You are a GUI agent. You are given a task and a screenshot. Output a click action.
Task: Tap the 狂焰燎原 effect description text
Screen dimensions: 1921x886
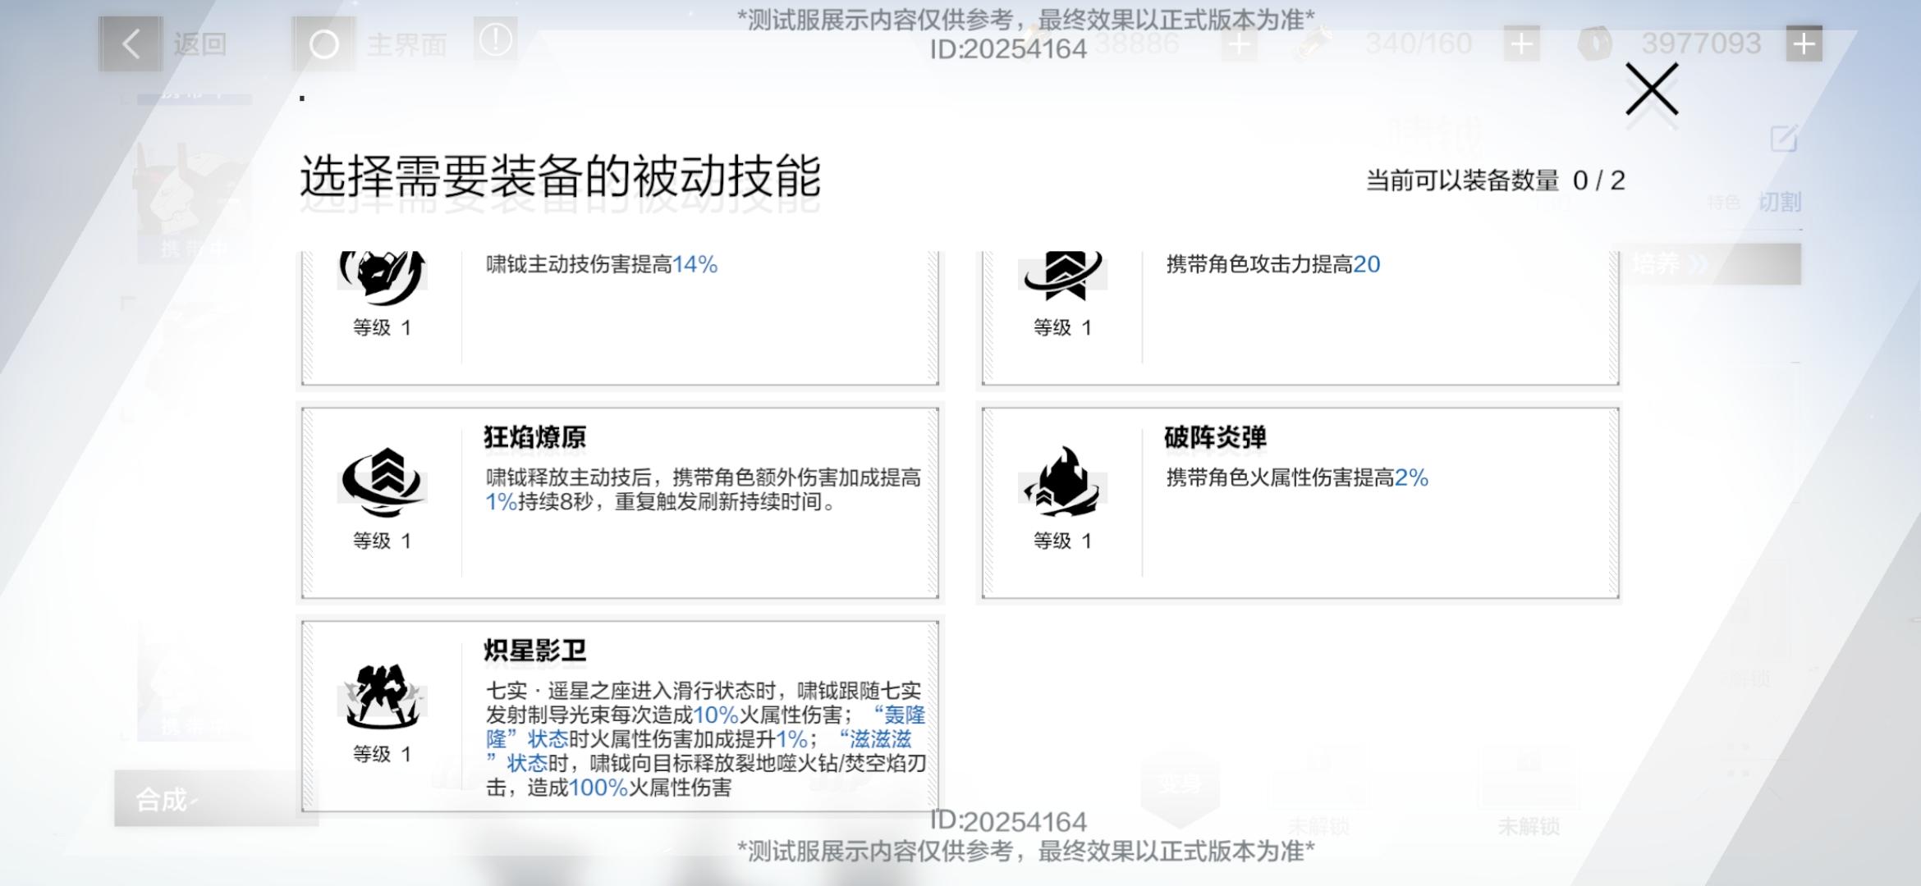(x=704, y=490)
